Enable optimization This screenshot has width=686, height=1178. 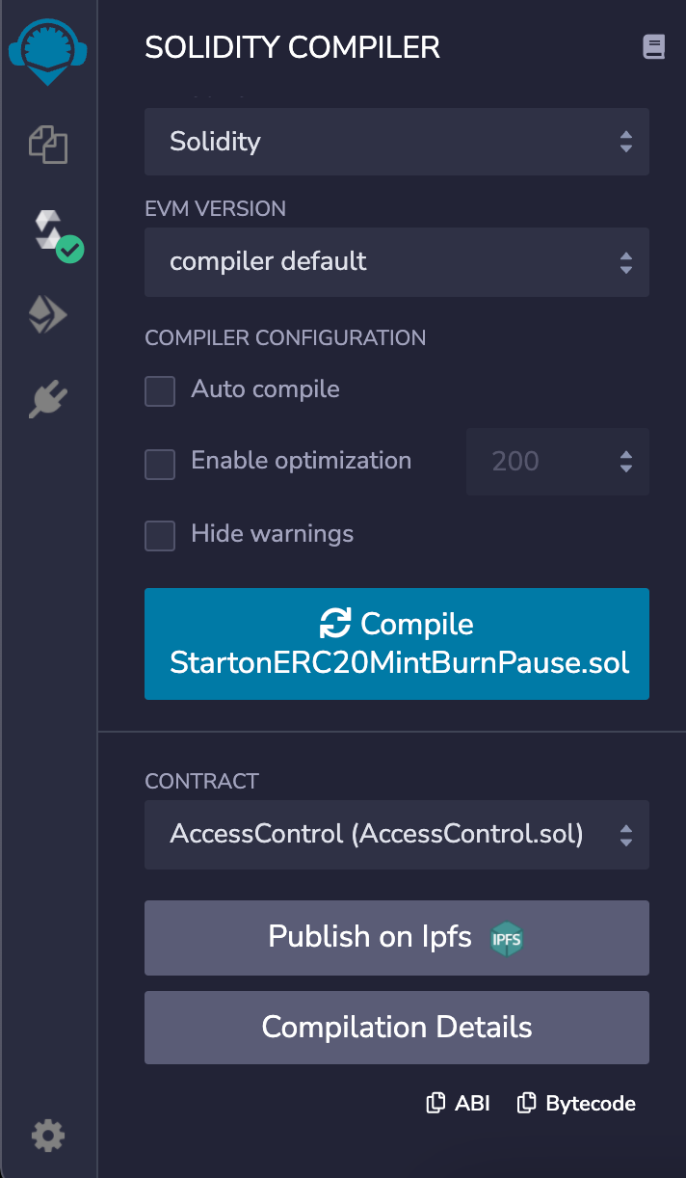pyautogui.click(x=160, y=464)
